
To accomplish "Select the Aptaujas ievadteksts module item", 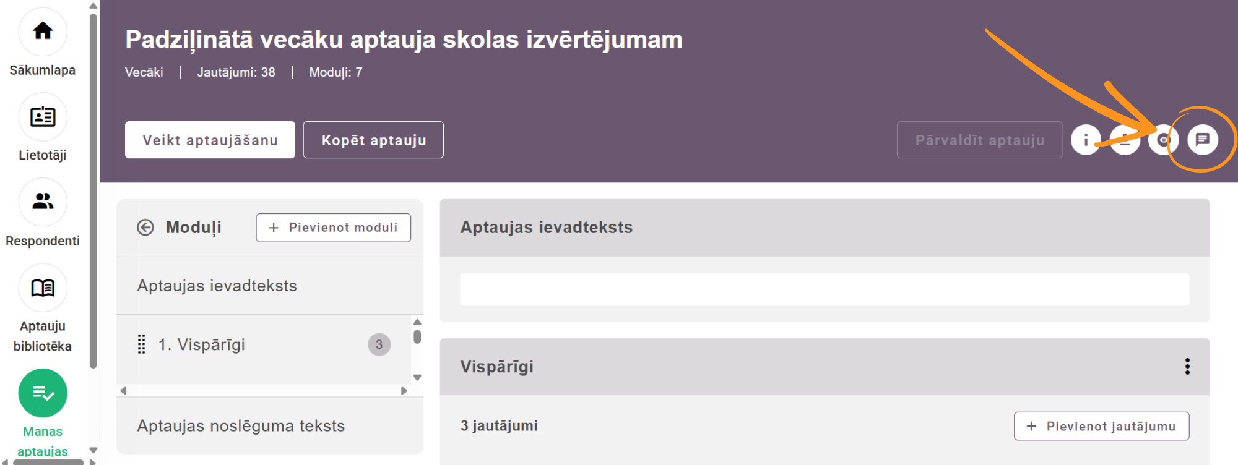I will pos(217,286).
